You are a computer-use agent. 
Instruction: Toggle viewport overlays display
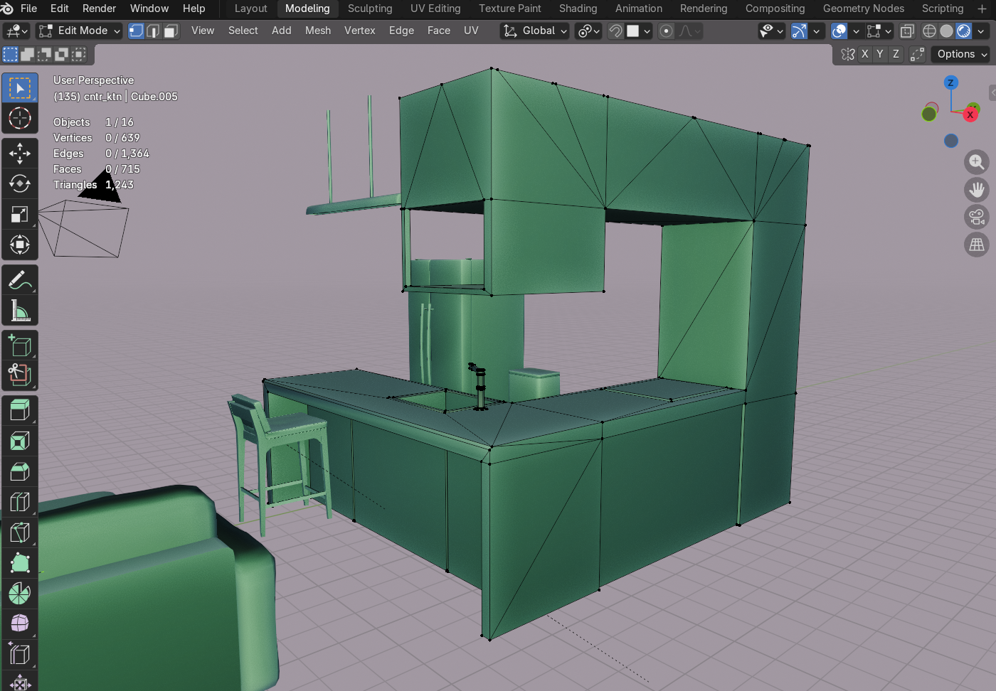(x=839, y=31)
